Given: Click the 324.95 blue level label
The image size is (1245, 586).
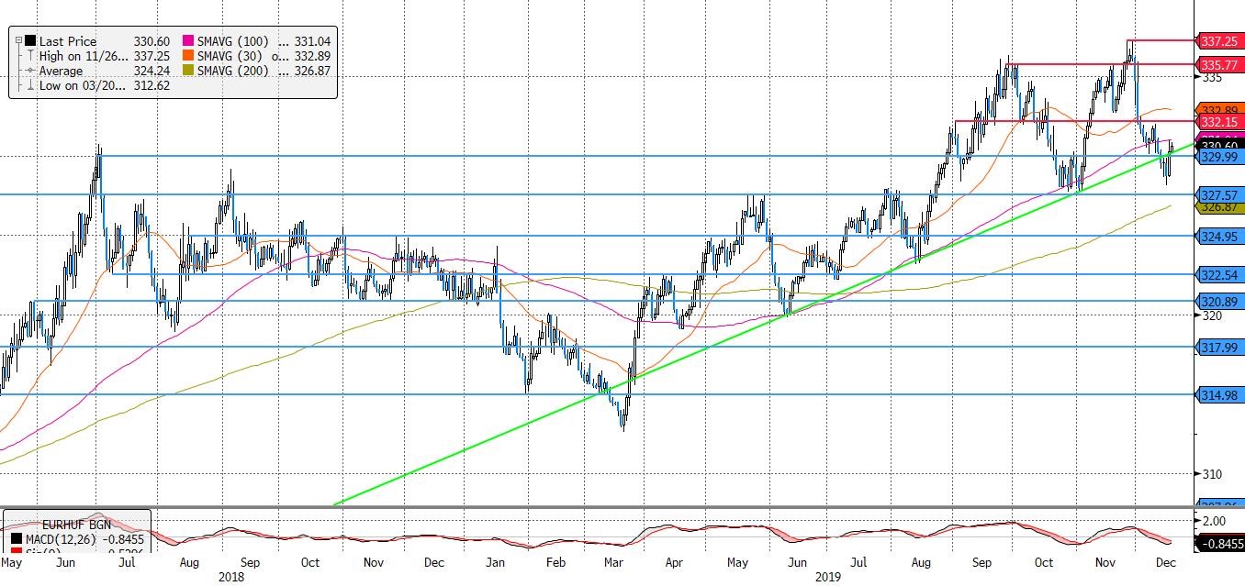Looking at the screenshot, I should [1220, 237].
